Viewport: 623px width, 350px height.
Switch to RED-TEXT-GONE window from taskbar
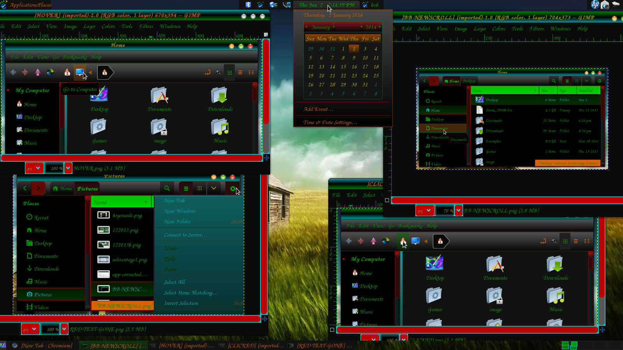tap(321, 345)
